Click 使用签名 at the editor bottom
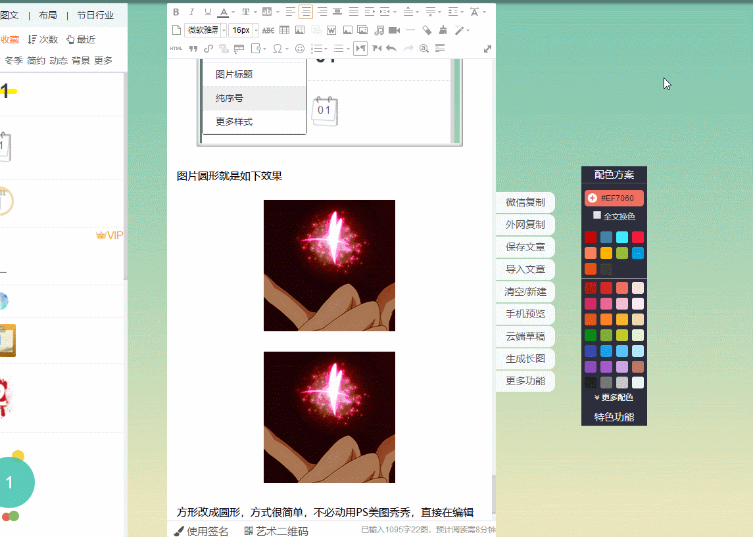Image resolution: width=753 pixels, height=537 pixels. coord(201,531)
